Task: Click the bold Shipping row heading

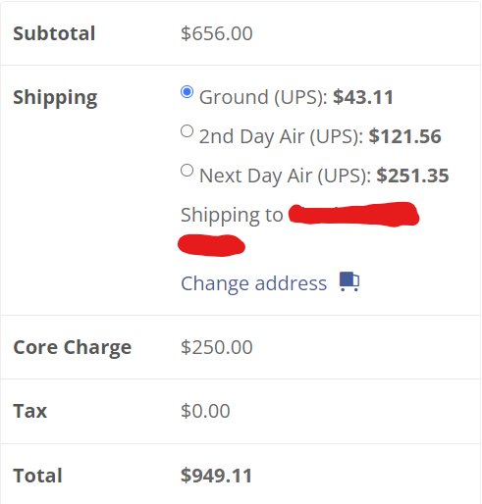Action: pos(55,98)
